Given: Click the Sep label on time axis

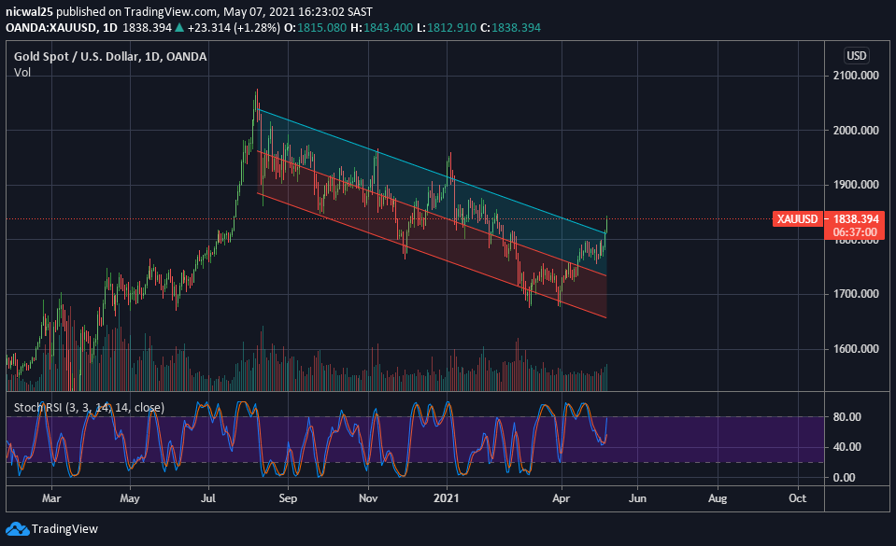Looking at the screenshot, I should point(288,498).
